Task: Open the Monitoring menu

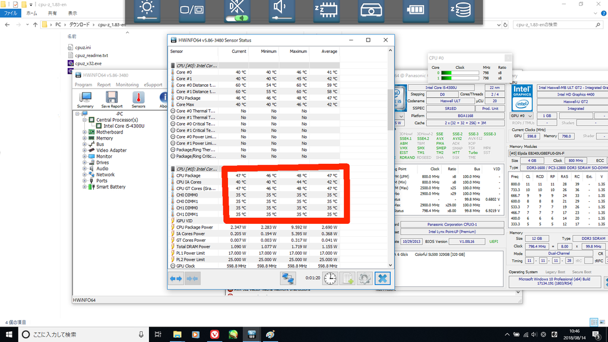Action: 127,85
